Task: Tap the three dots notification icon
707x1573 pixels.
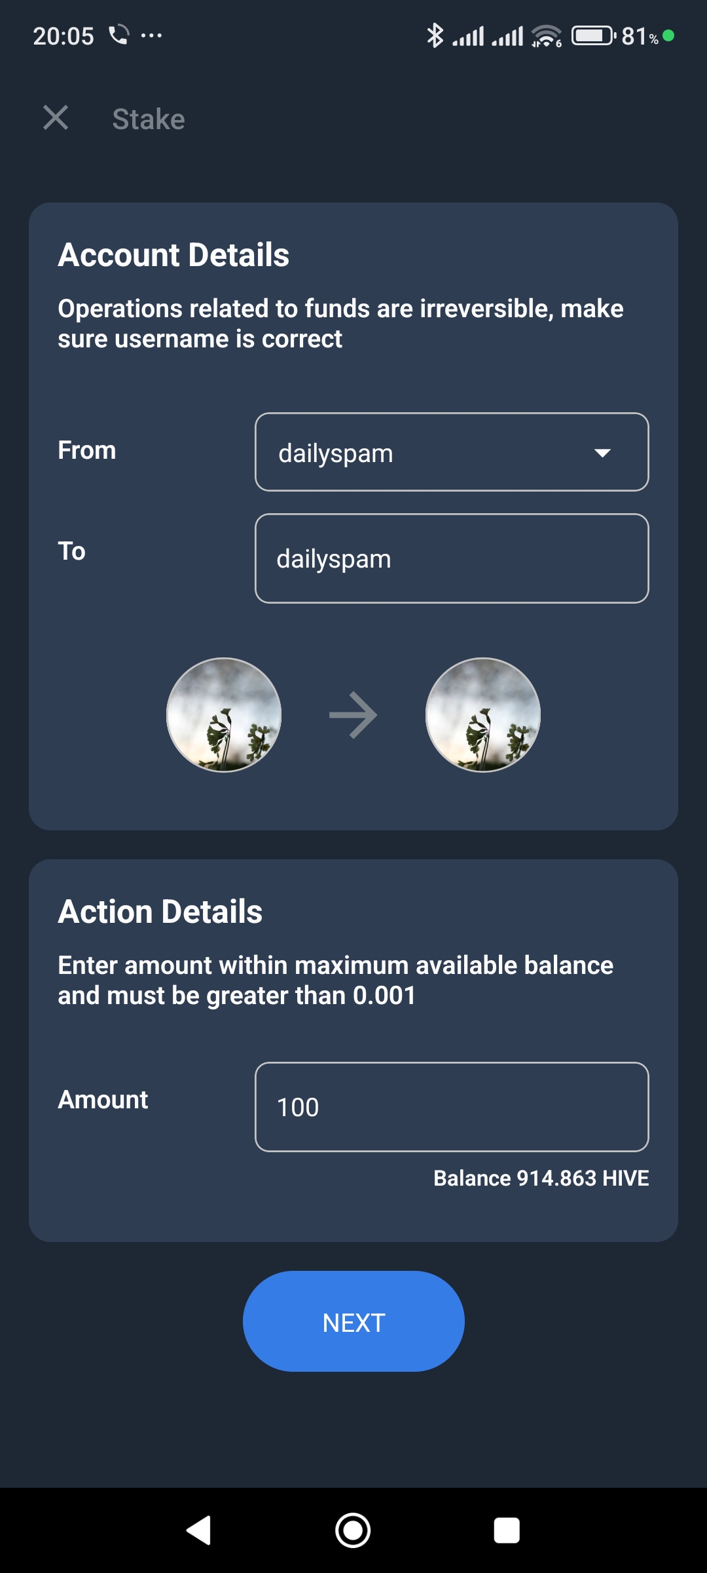Action: point(151,35)
